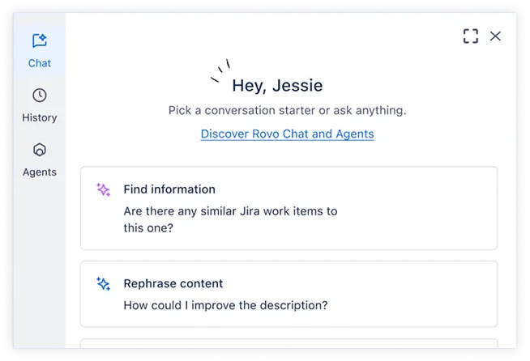The height and width of the screenshot is (361, 530).
Task: Click 'How could I improve the description?' prompt
Action: (225, 306)
